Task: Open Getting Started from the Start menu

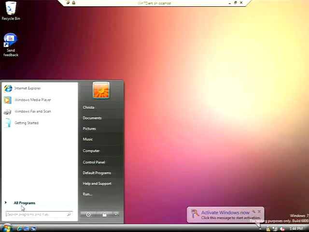Action: [x=26, y=123]
